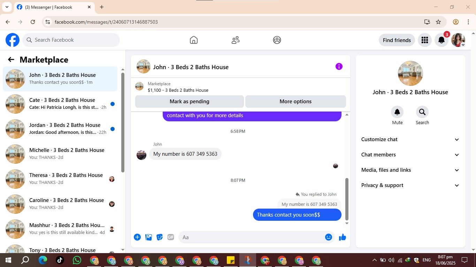Open Sticky Notes from the taskbar
This screenshot has height=267, width=476.
(x=230, y=260)
